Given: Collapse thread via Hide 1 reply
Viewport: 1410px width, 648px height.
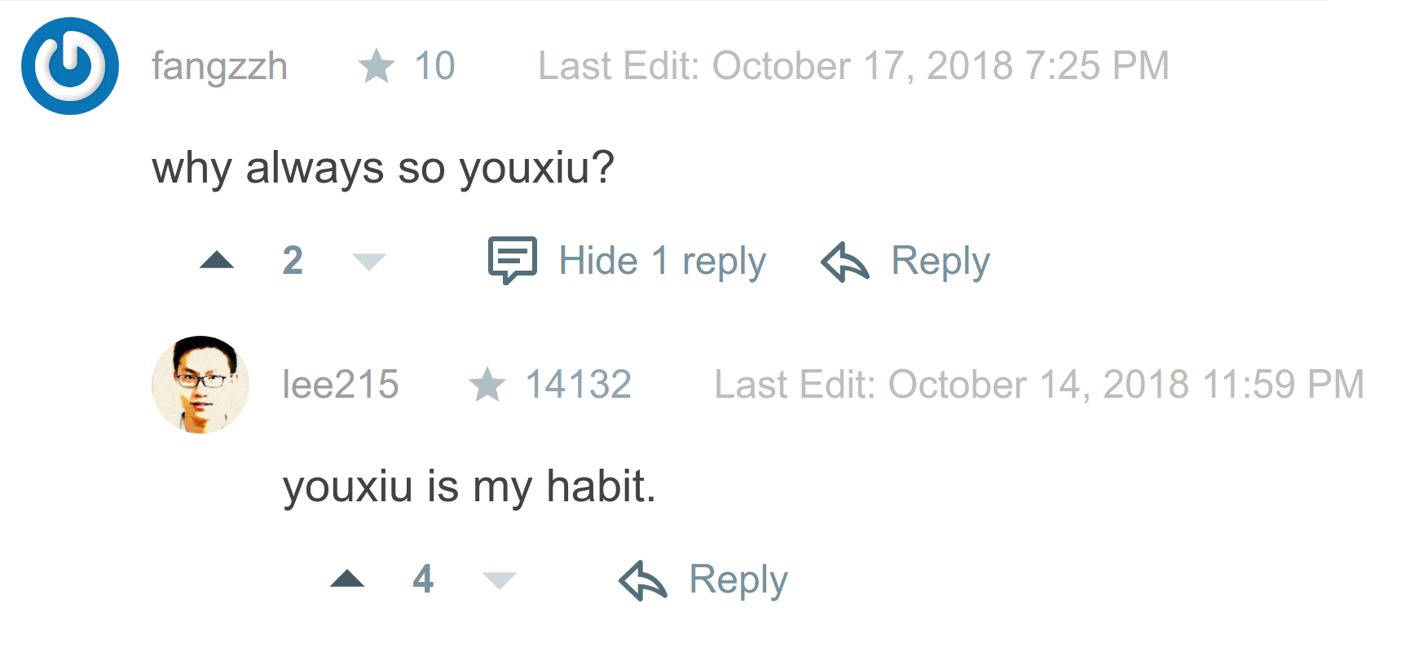Looking at the screenshot, I should pos(662,262).
